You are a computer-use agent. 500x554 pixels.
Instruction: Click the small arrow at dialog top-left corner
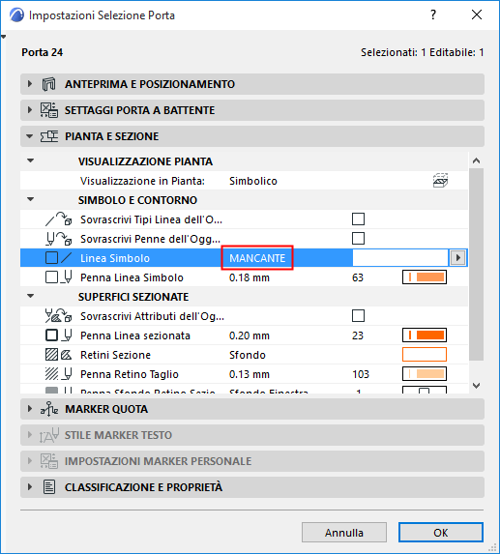click(x=4, y=37)
